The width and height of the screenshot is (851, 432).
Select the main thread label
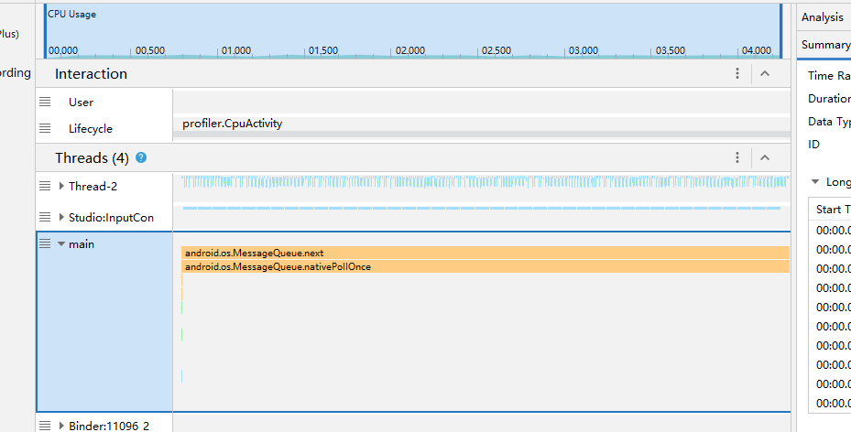pyautogui.click(x=82, y=243)
